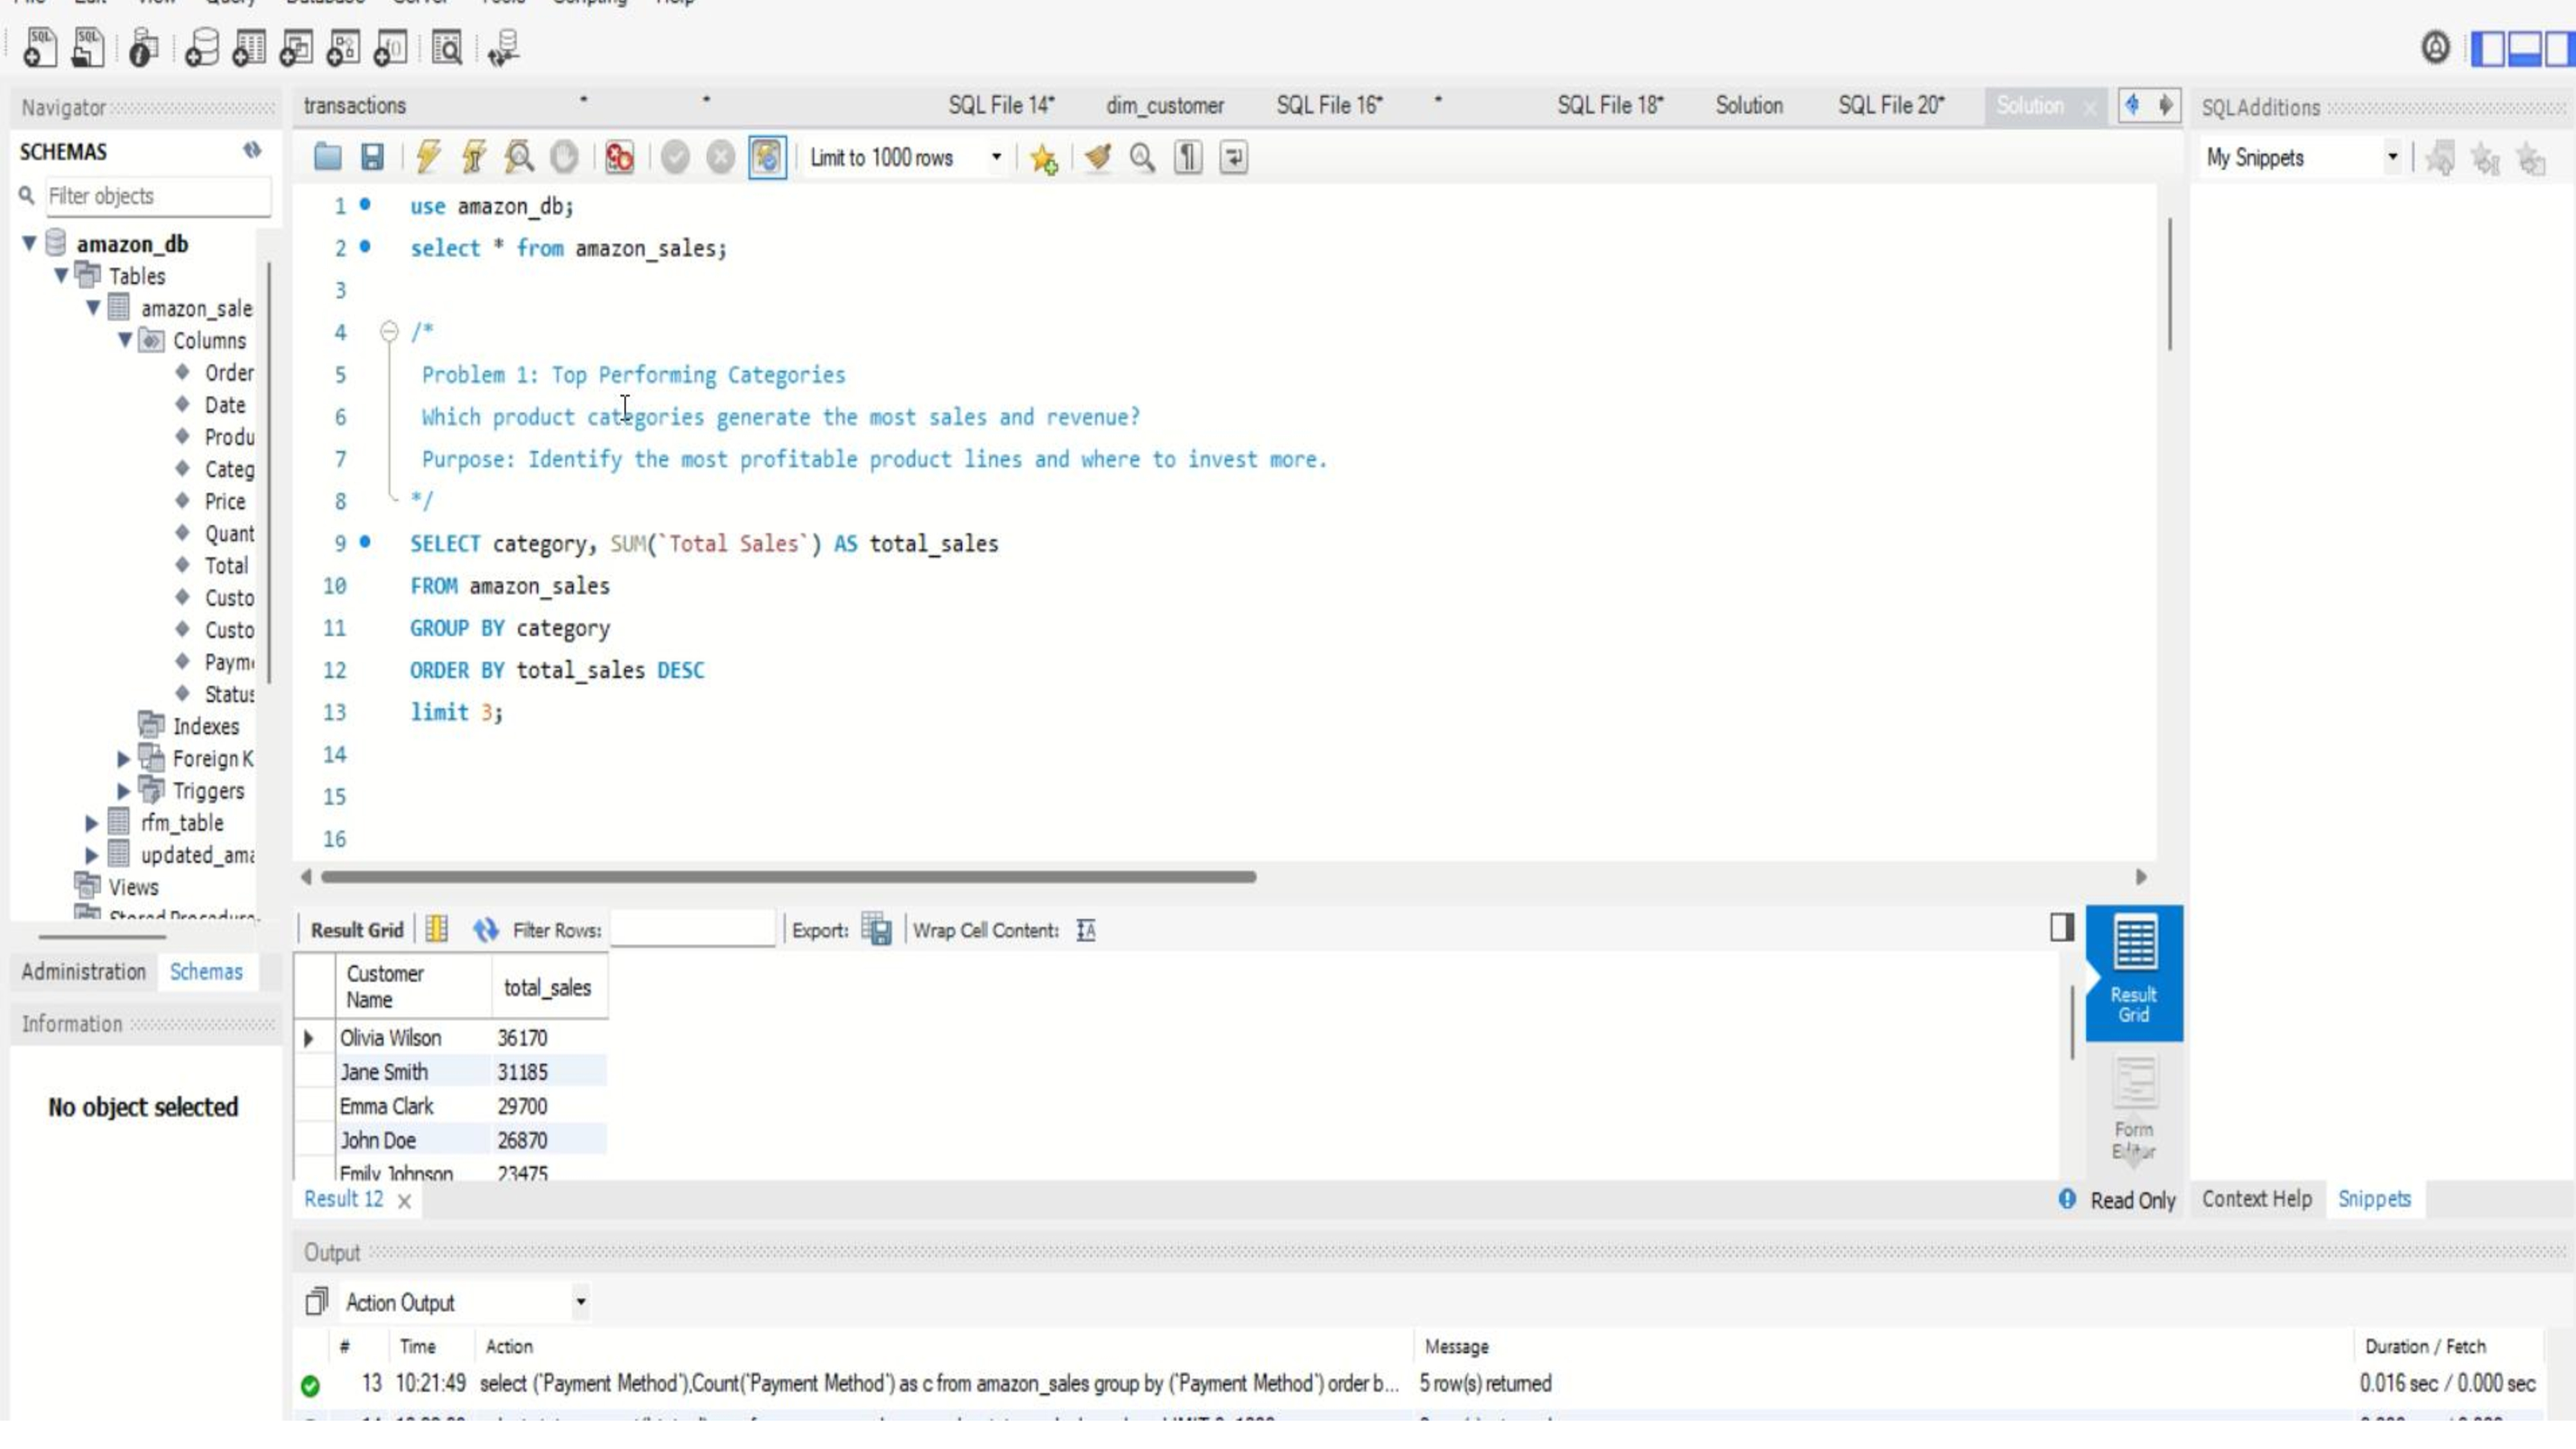Open SQL script file icon in main toolbar
This screenshot has height=1449, width=2576.
pos(89,47)
